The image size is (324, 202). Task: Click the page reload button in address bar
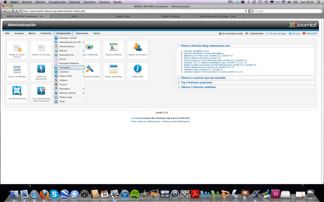tap(246, 11)
